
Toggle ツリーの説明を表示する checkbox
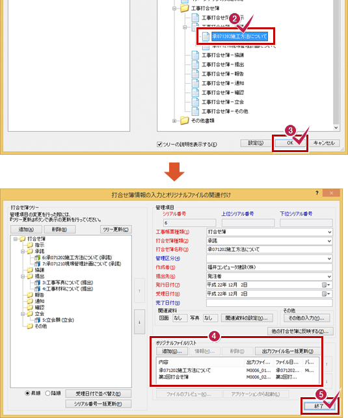click(x=159, y=144)
